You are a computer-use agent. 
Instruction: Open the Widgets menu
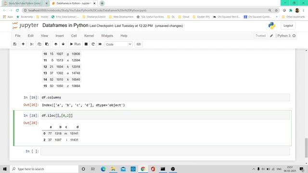[107, 36]
